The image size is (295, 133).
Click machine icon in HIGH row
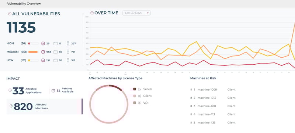[x=68, y=43]
